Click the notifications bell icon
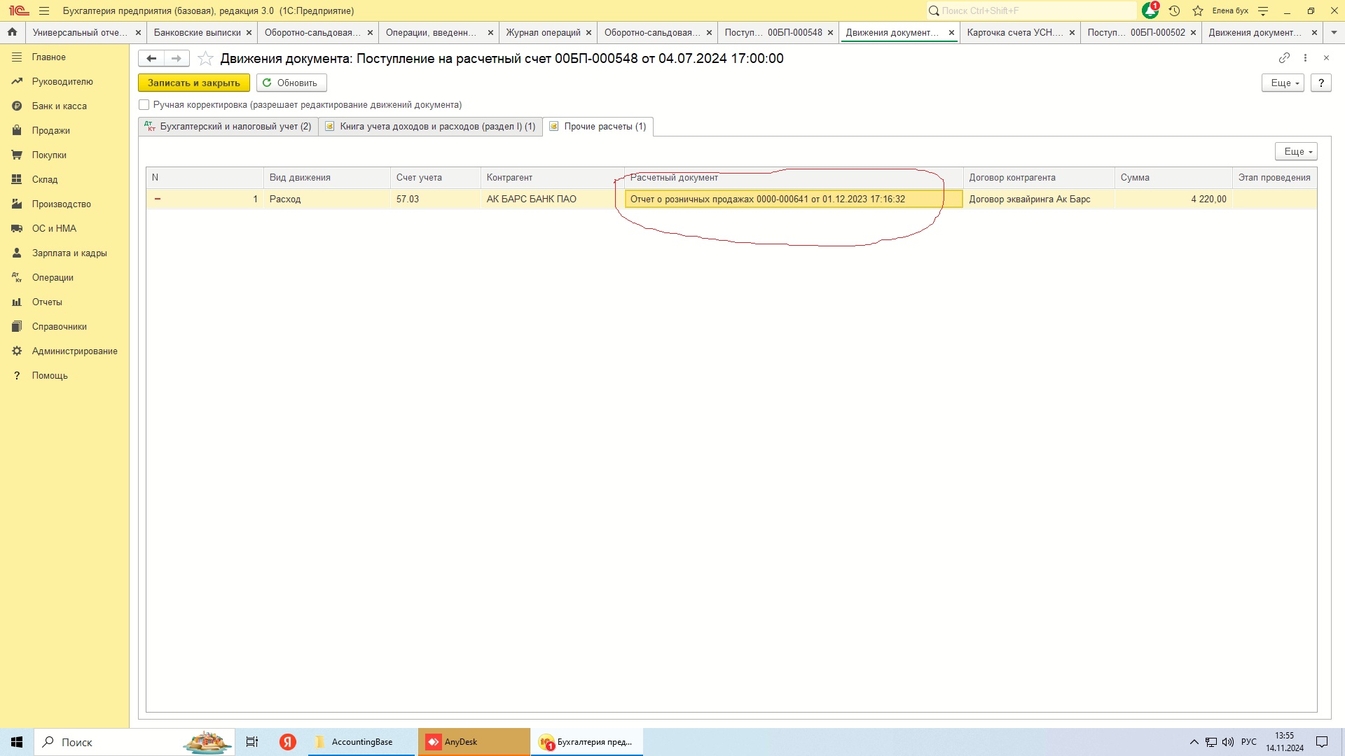The image size is (1345, 756). (x=1150, y=10)
